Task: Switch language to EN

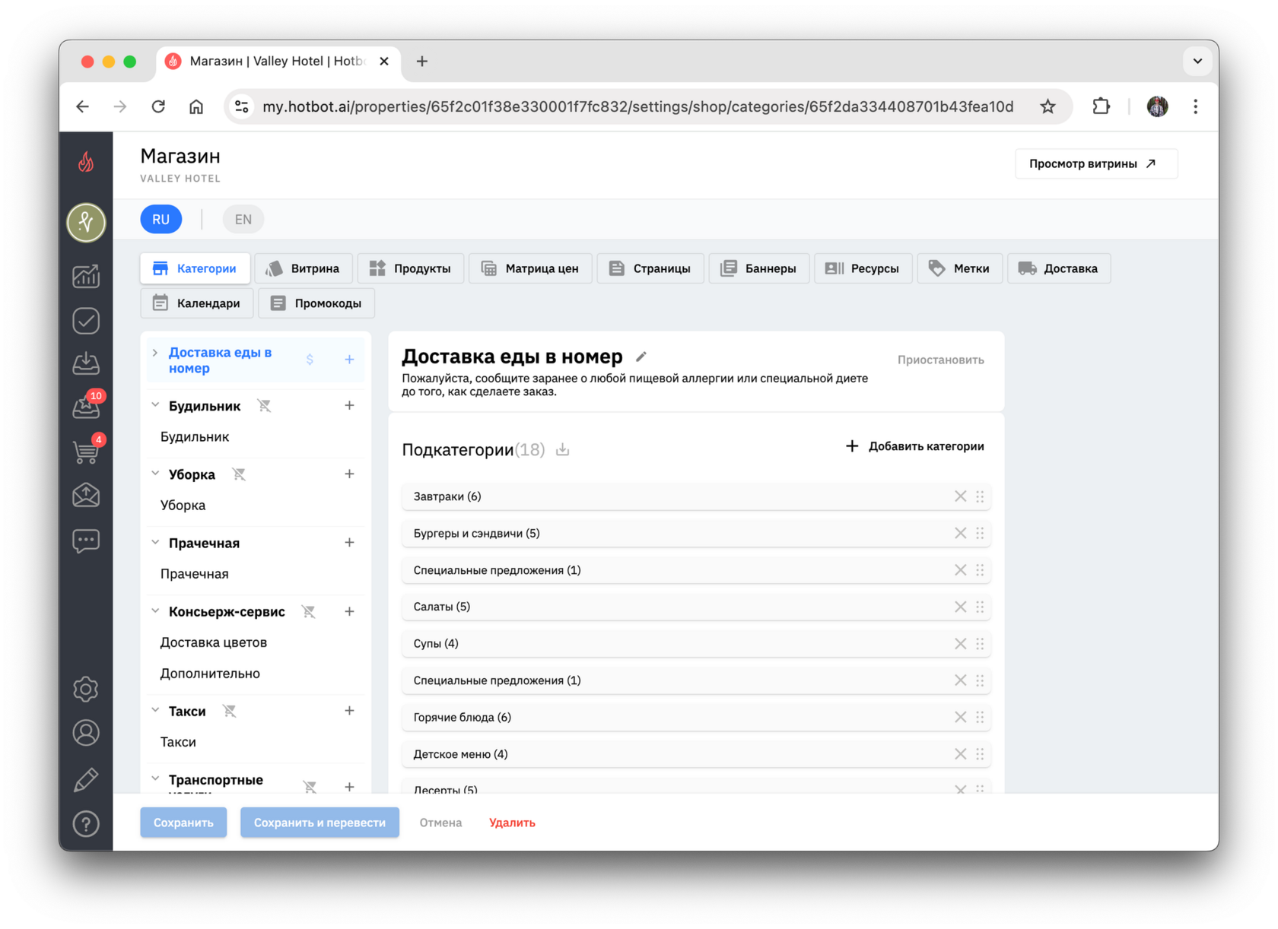Action: [243, 220]
